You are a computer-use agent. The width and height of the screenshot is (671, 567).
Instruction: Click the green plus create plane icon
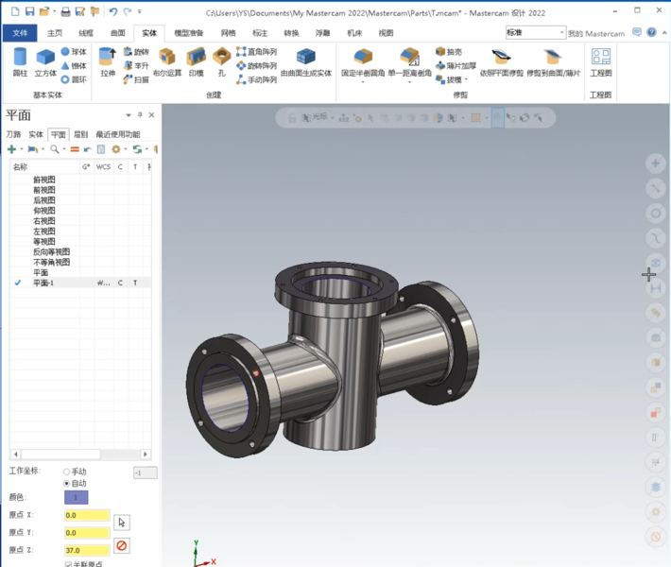12,149
